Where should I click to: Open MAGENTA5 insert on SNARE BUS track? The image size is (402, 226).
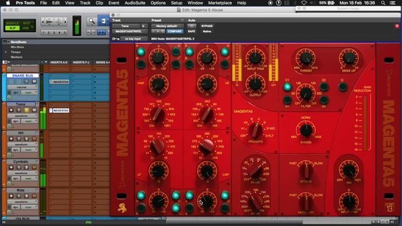pyautogui.click(x=60, y=82)
